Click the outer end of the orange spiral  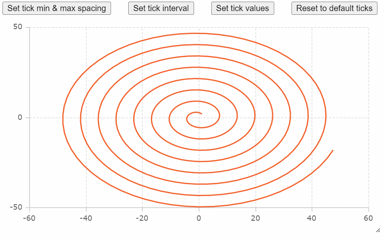click(x=333, y=151)
